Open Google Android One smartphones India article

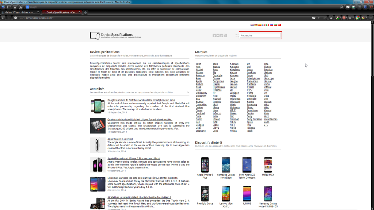pos(141,100)
